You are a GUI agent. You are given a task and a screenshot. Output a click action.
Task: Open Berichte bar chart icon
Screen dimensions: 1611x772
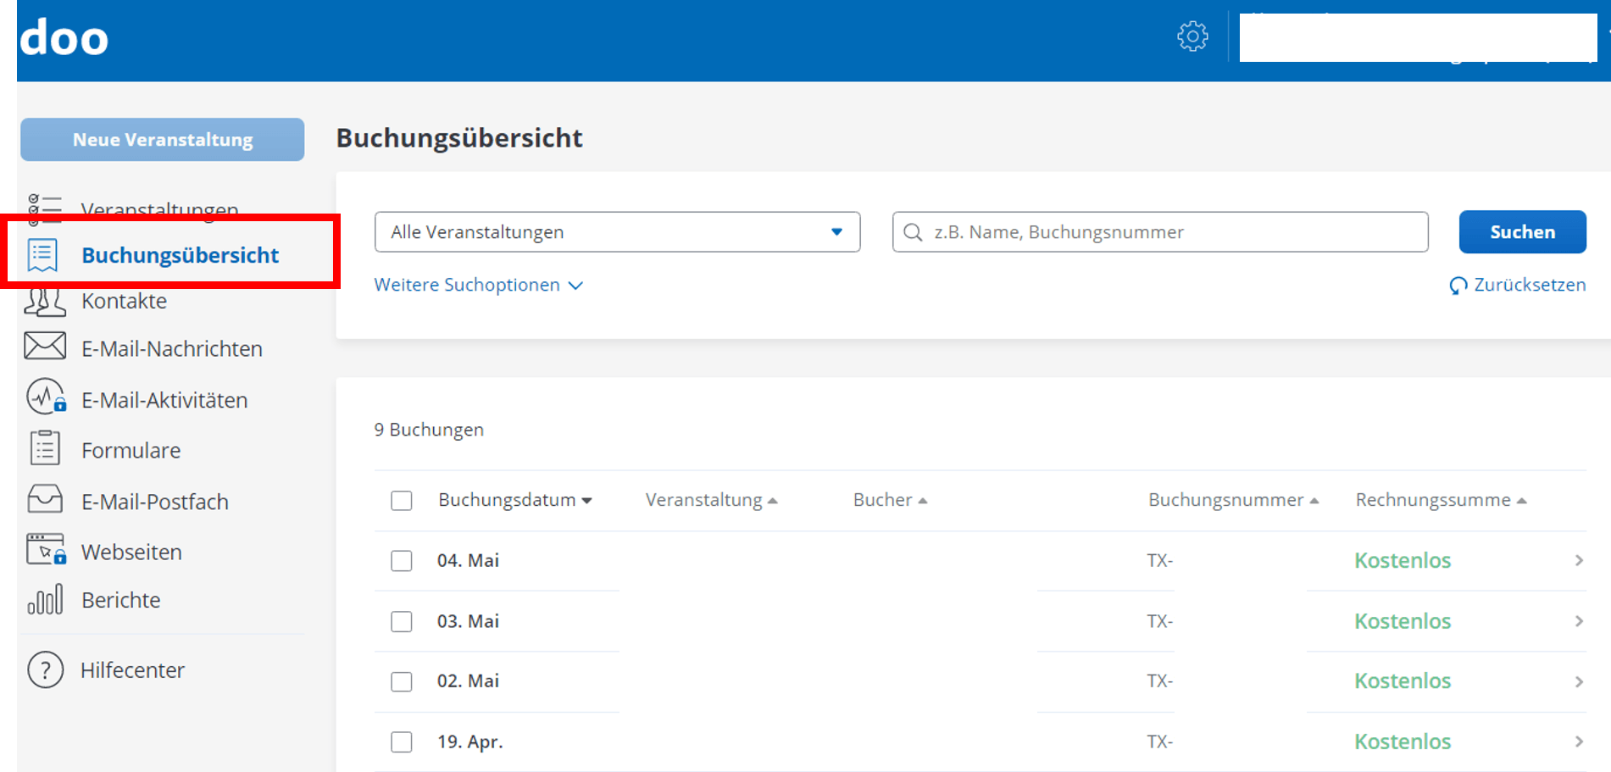point(45,599)
